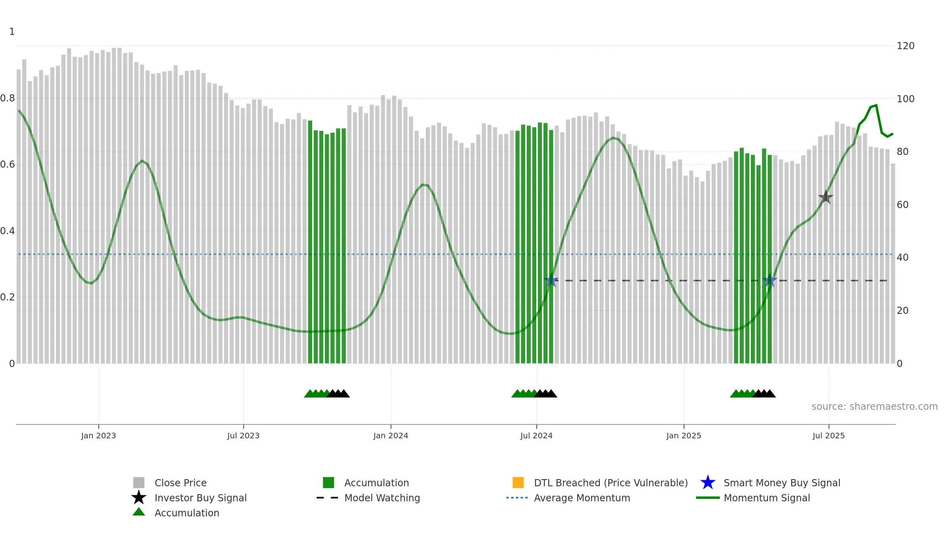This screenshot has width=952, height=535.
Task: Click the accumulation triangles cluster near late 2023
Action: click(327, 393)
